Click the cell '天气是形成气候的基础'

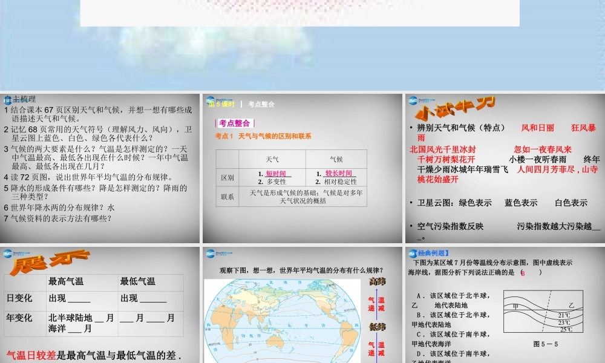click(303, 197)
